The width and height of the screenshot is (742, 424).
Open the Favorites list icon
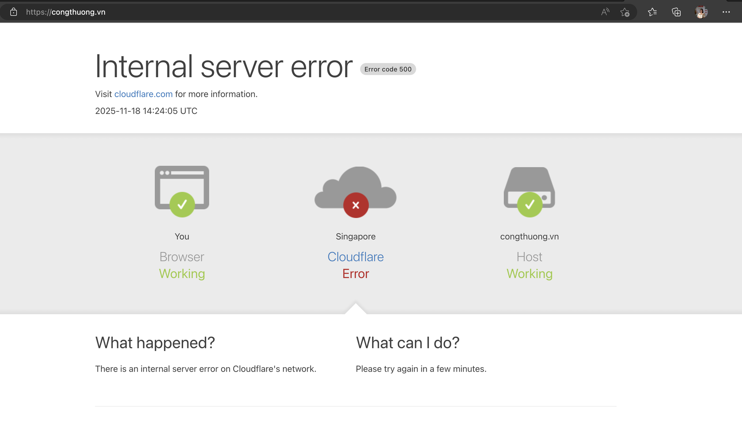pyautogui.click(x=652, y=12)
